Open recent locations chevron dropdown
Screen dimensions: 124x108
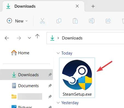tap(29, 38)
